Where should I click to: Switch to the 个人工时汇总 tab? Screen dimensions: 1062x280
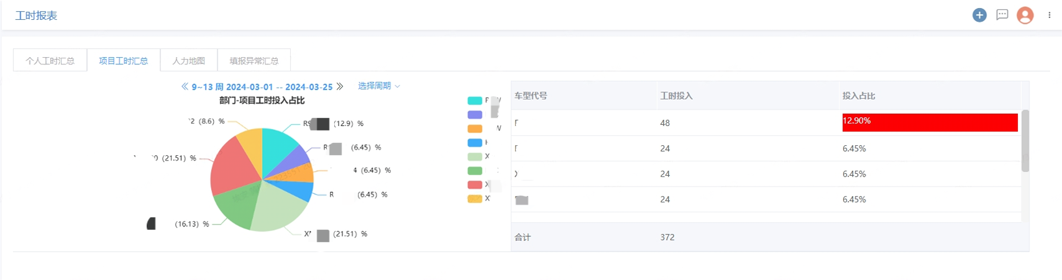tap(50, 61)
